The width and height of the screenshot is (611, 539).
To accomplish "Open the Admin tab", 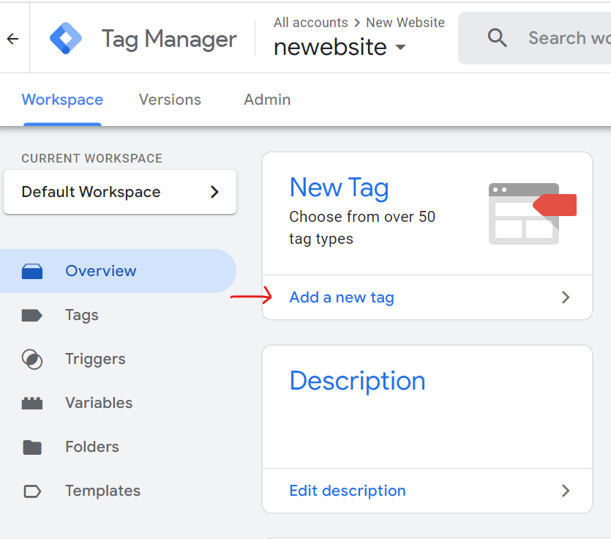I will 267,100.
